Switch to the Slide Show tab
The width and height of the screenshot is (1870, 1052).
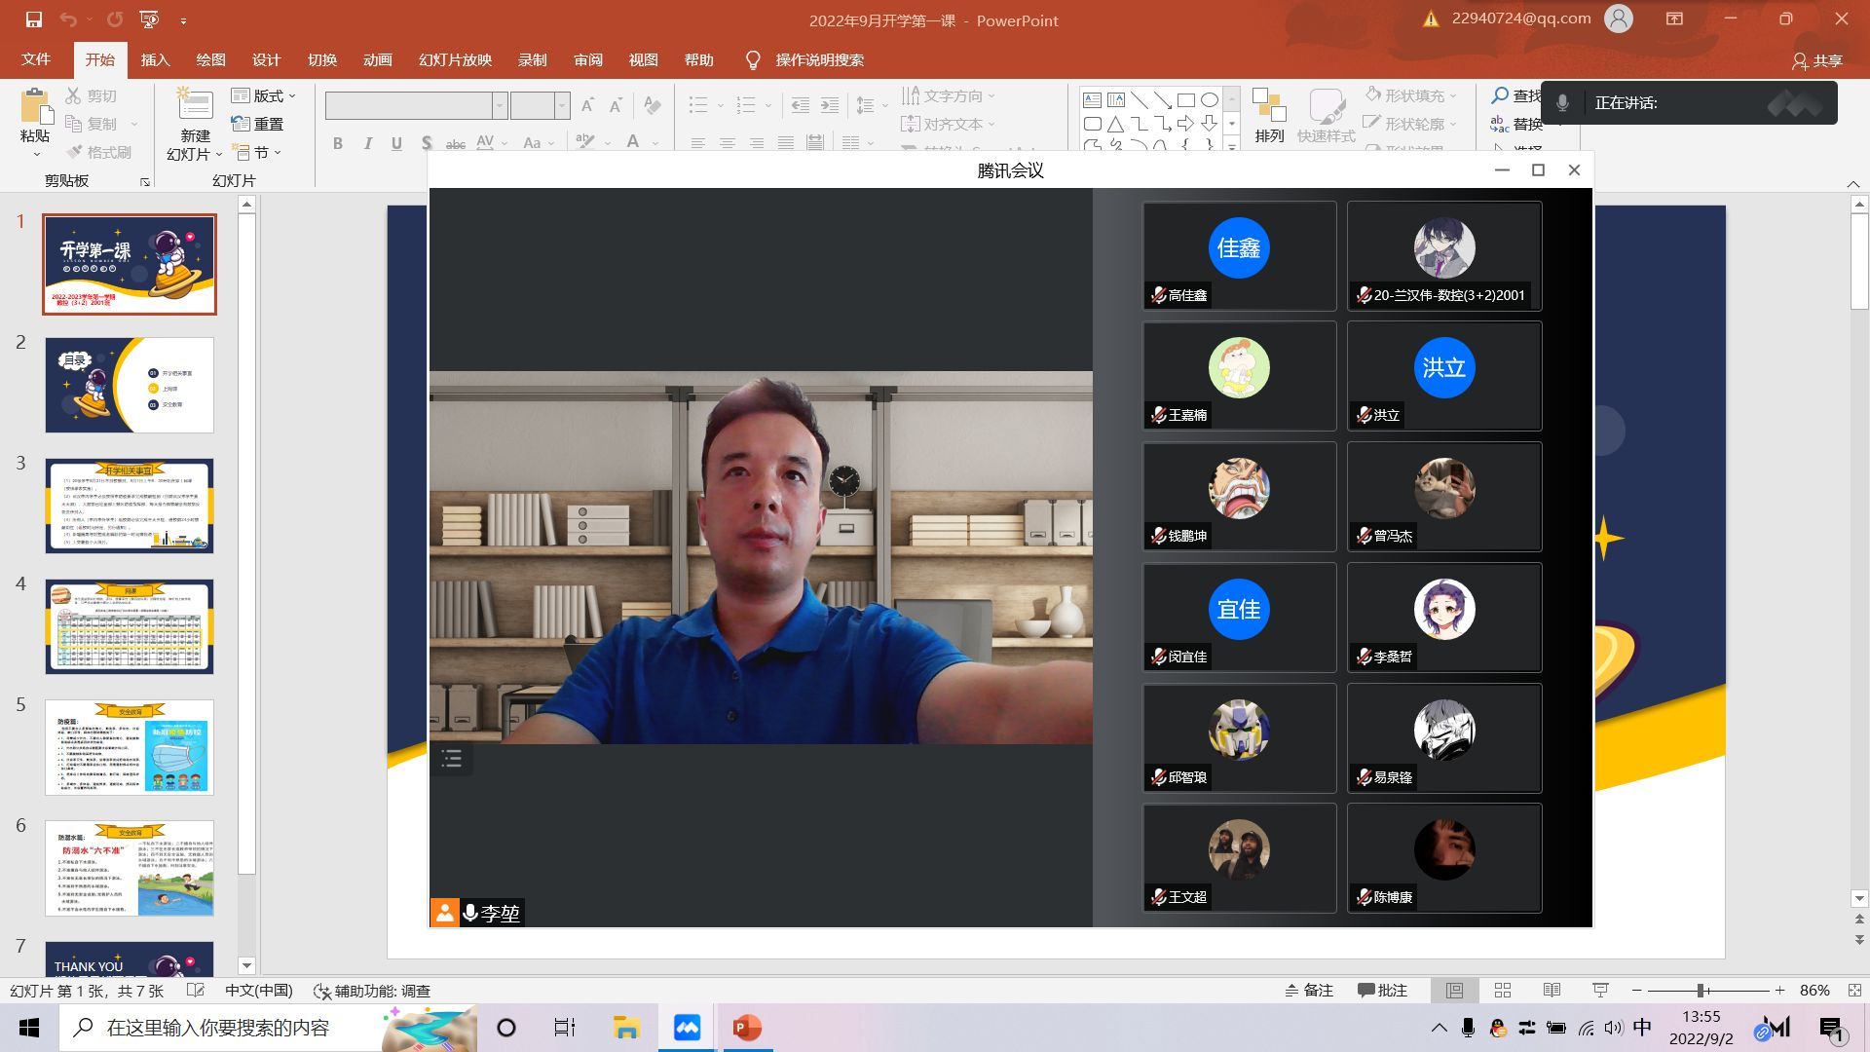[x=455, y=59]
